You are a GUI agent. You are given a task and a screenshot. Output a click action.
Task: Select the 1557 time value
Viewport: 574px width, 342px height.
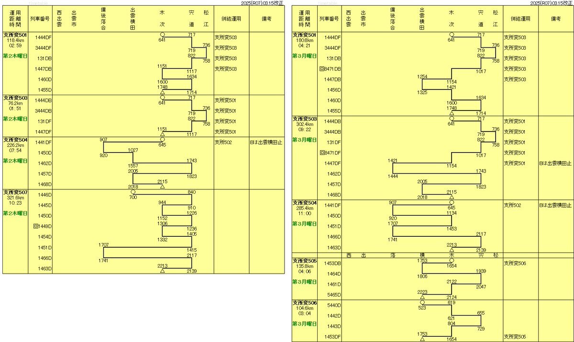[x=133, y=166]
